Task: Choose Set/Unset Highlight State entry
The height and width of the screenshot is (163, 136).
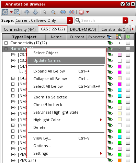Action: pos(66,112)
